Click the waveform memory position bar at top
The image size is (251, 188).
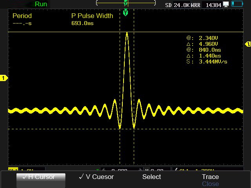click(x=125, y=3)
